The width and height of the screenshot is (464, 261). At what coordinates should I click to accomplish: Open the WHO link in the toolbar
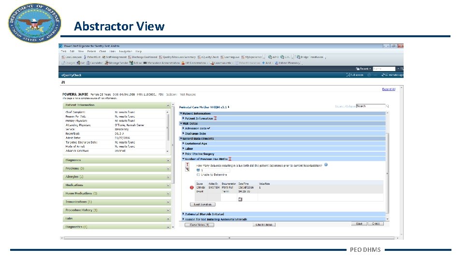(274, 57)
